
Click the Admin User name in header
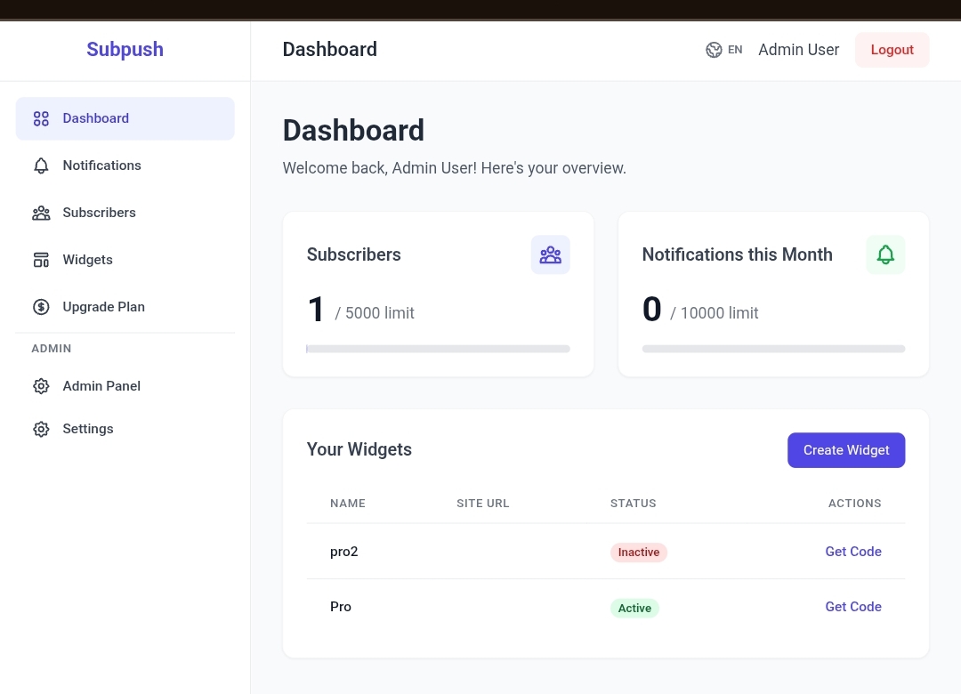coord(798,50)
